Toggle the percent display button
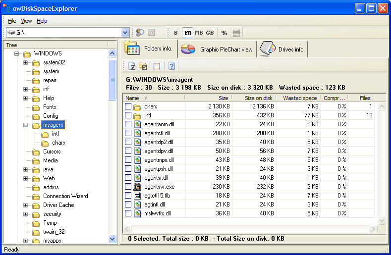 [224, 33]
